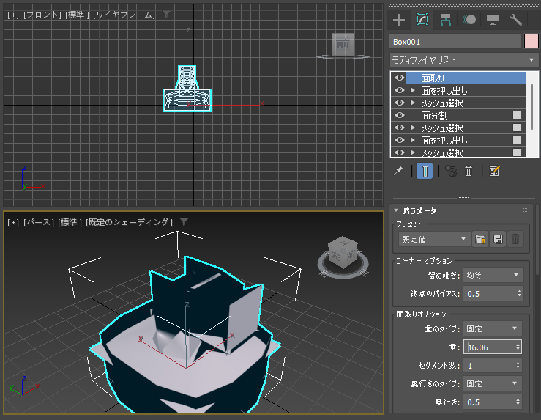The image size is (541, 420).
Task: Click the selected Box001 wireframe in front viewport
Action: click(187, 89)
